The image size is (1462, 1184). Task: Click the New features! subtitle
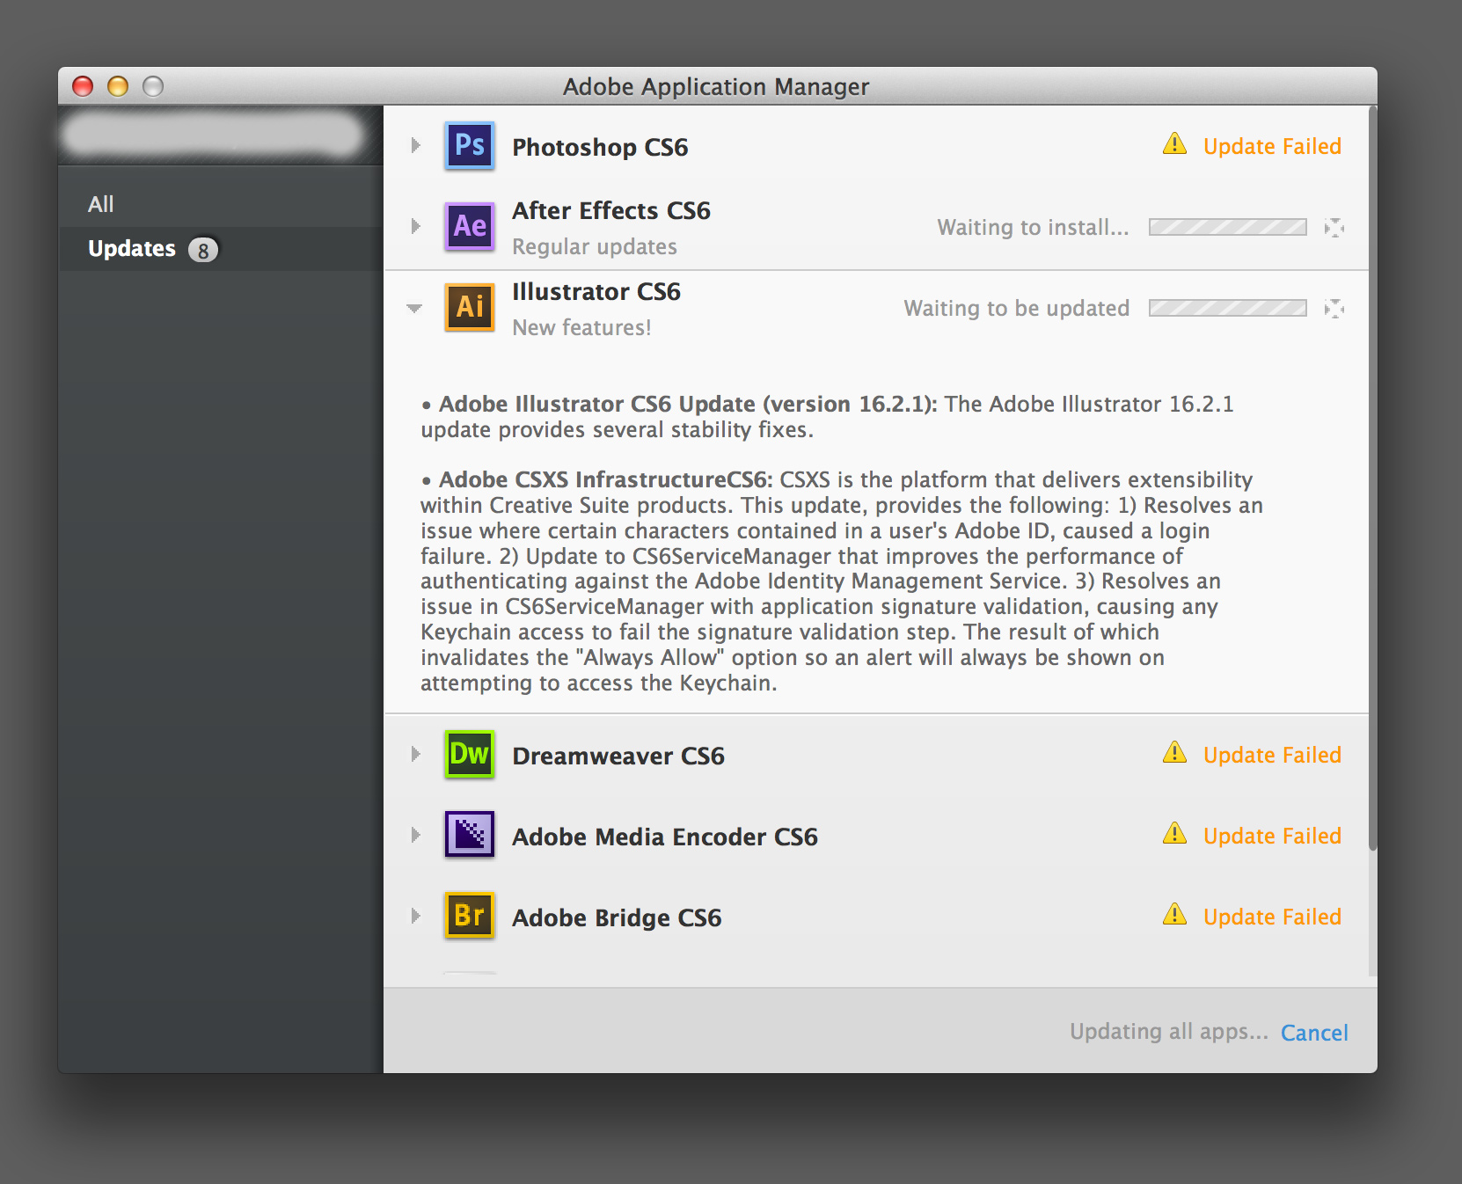(581, 328)
